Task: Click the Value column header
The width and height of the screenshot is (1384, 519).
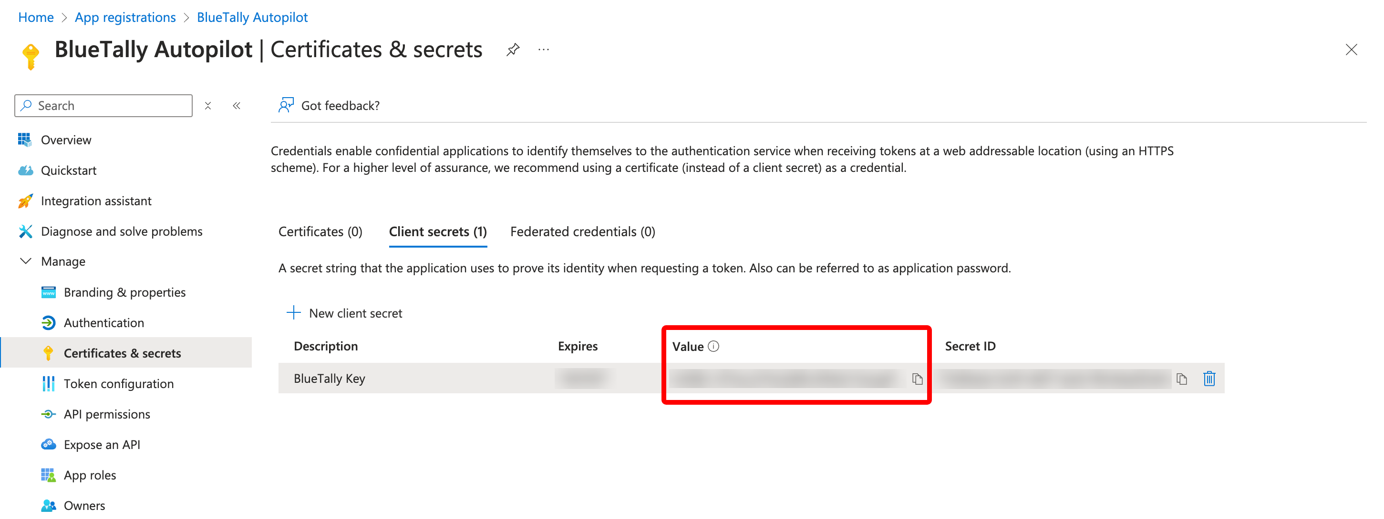Action: pos(688,346)
